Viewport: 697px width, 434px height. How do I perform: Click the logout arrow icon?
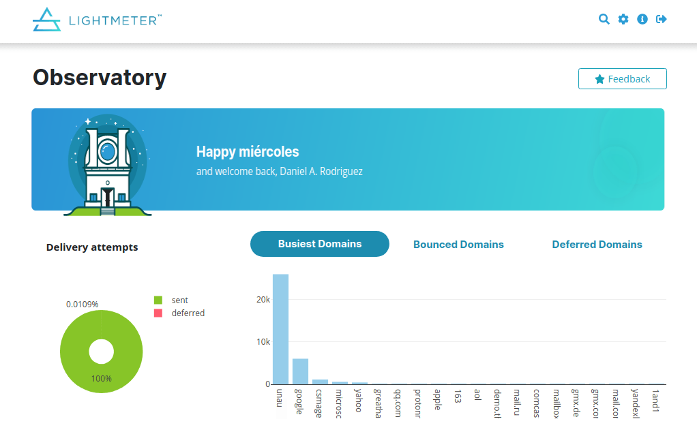(x=661, y=19)
